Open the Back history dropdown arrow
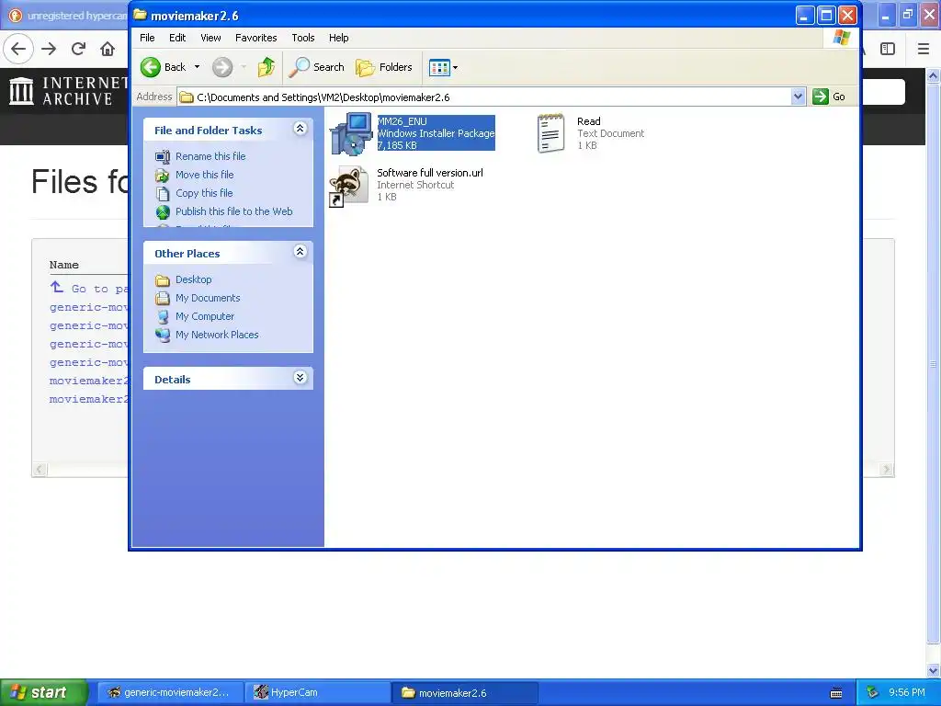Screen dimensions: 941x706 [197, 67]
